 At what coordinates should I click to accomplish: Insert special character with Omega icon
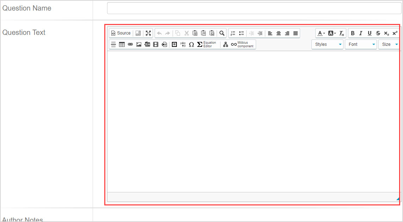191,44
